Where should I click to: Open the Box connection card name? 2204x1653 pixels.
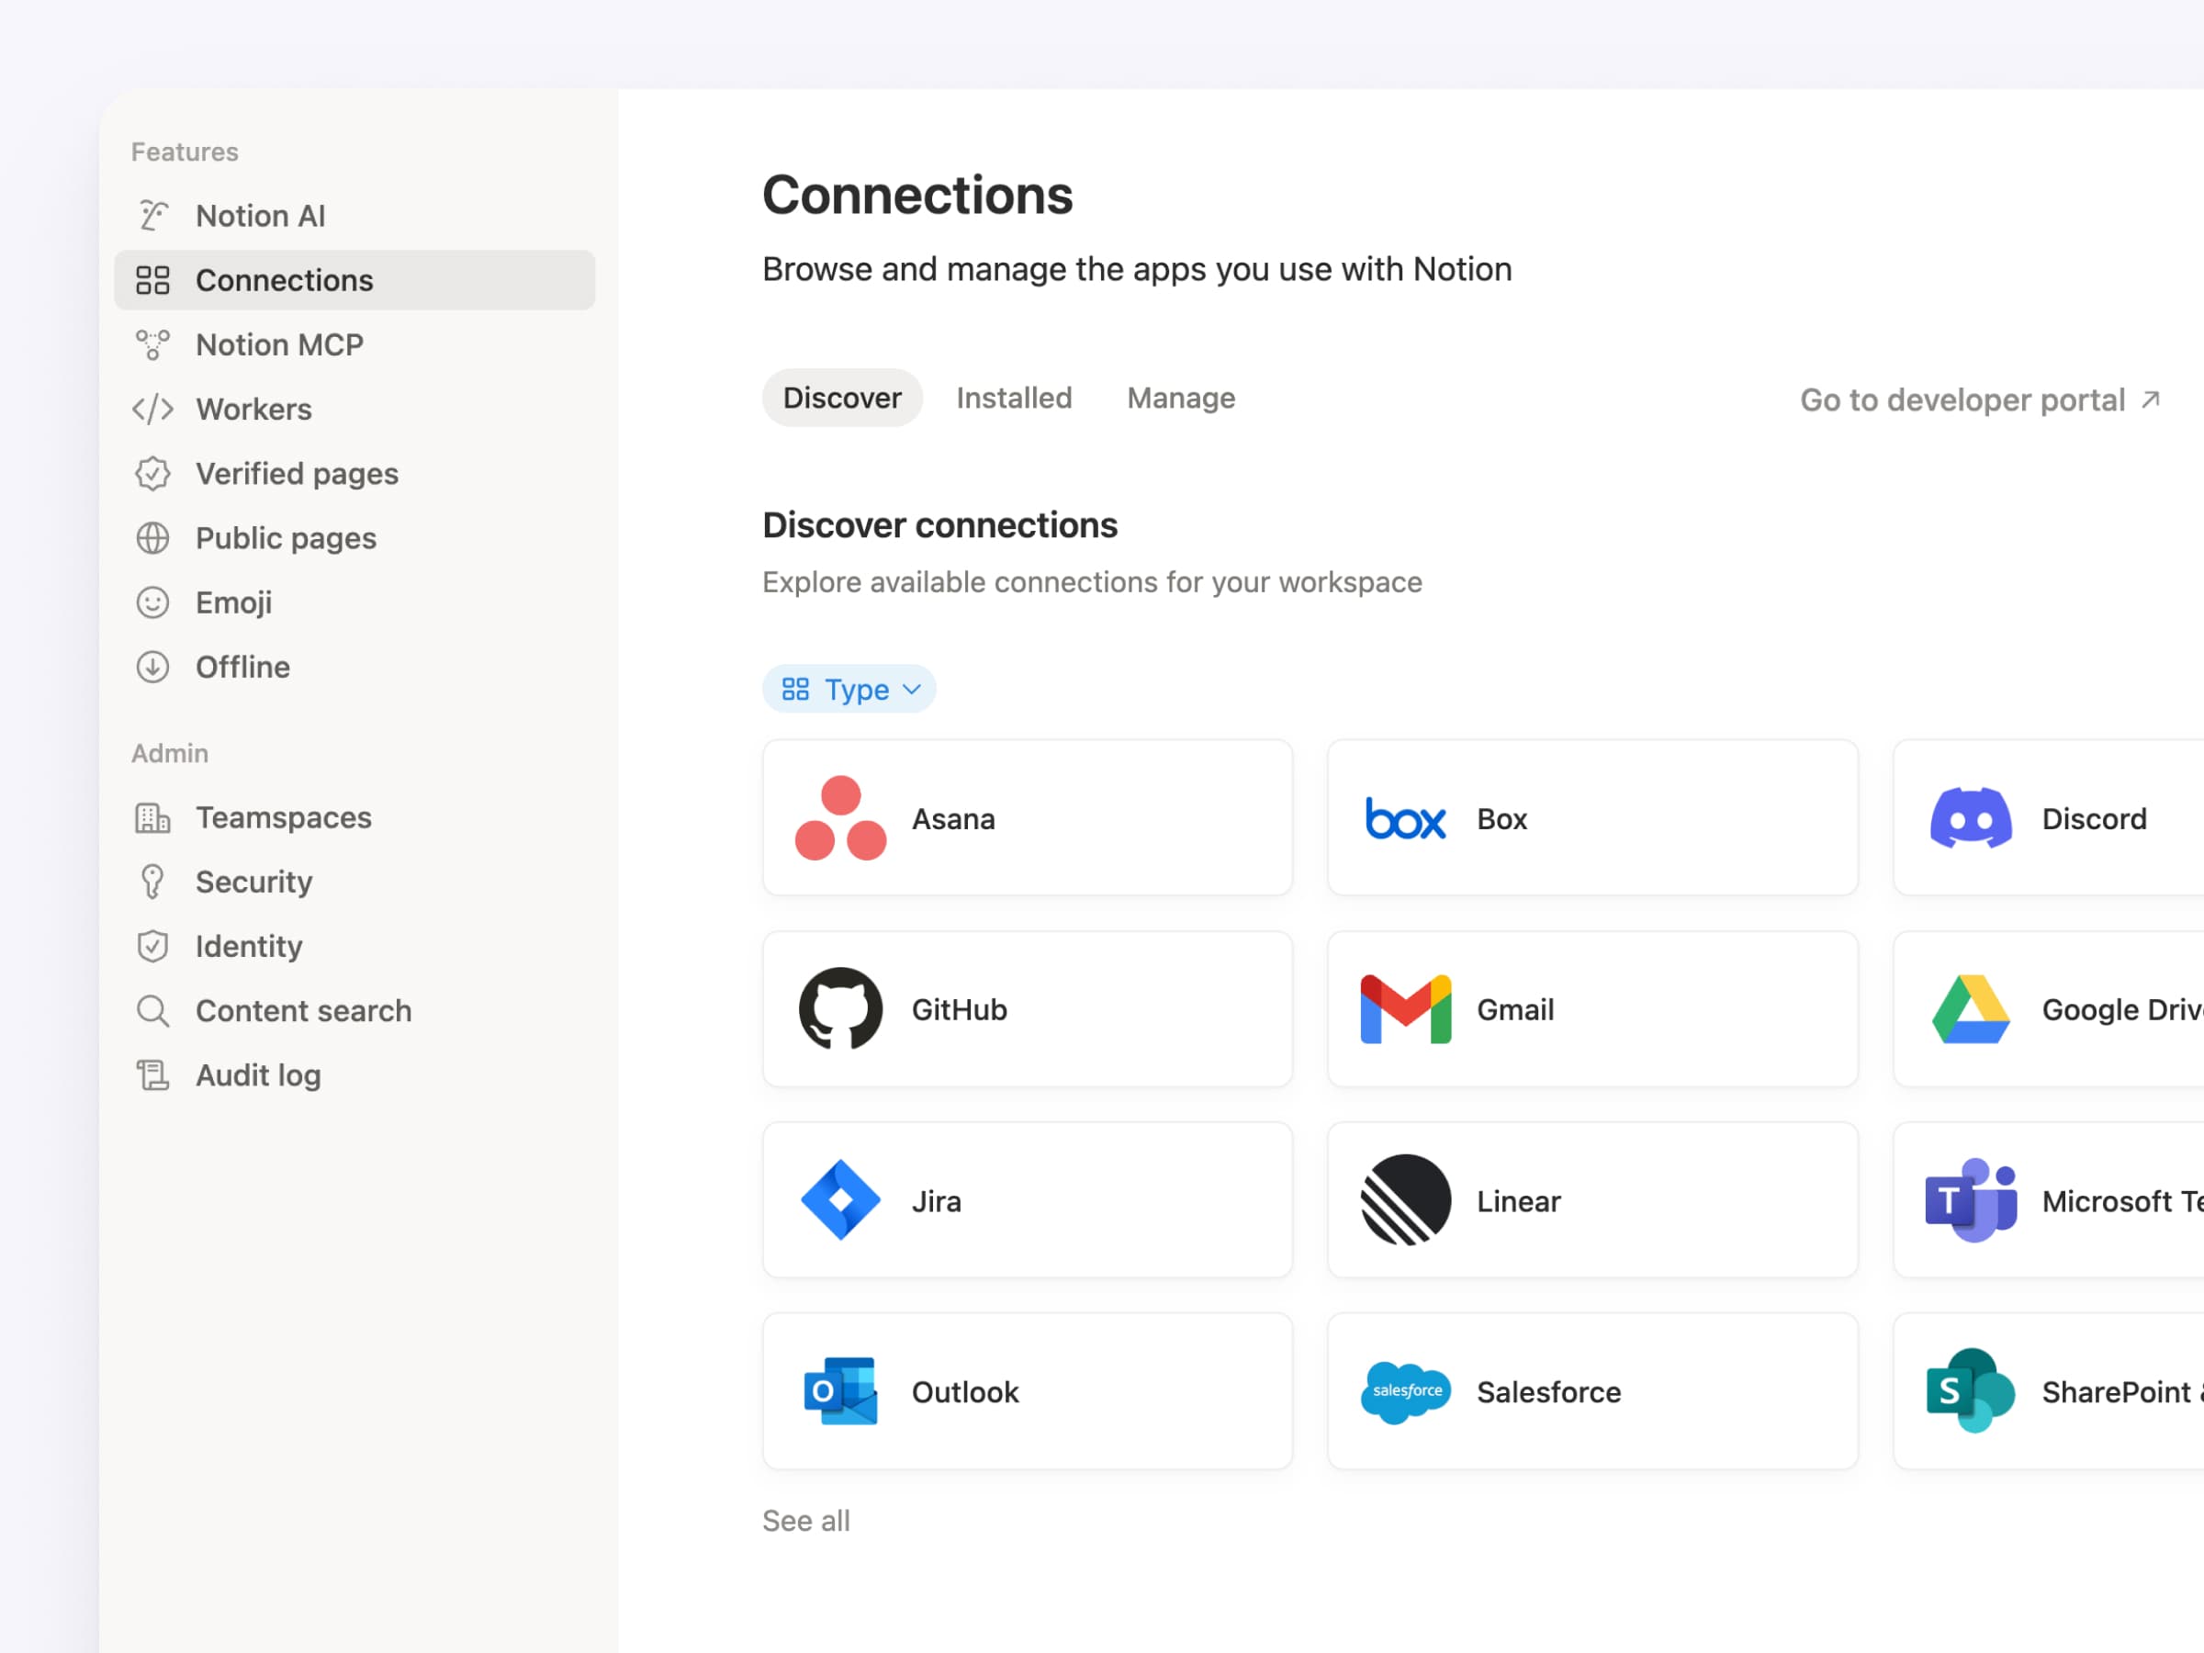pos(1501,819)
